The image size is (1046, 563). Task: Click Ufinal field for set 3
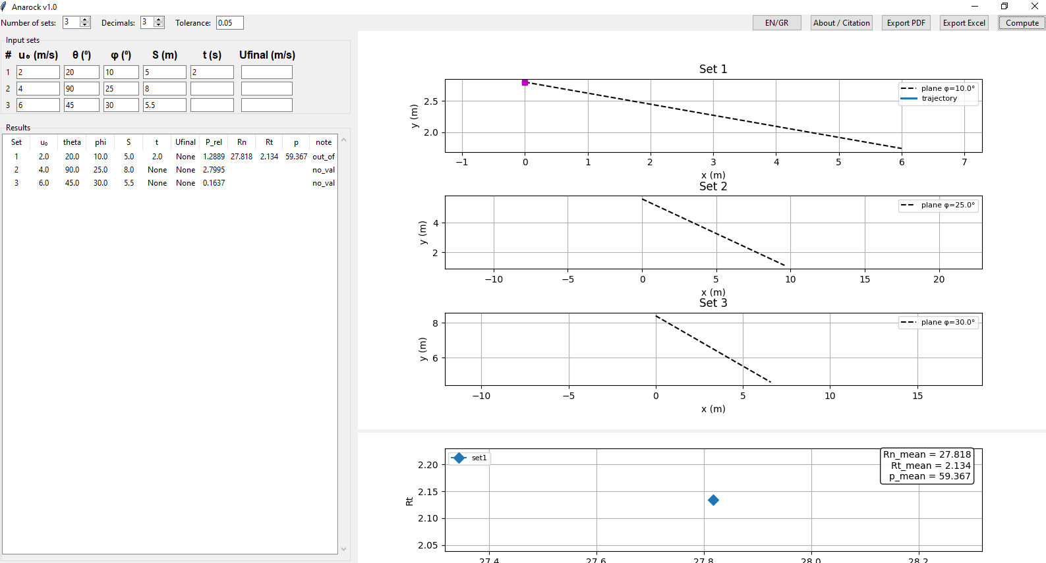coord(267,105)
